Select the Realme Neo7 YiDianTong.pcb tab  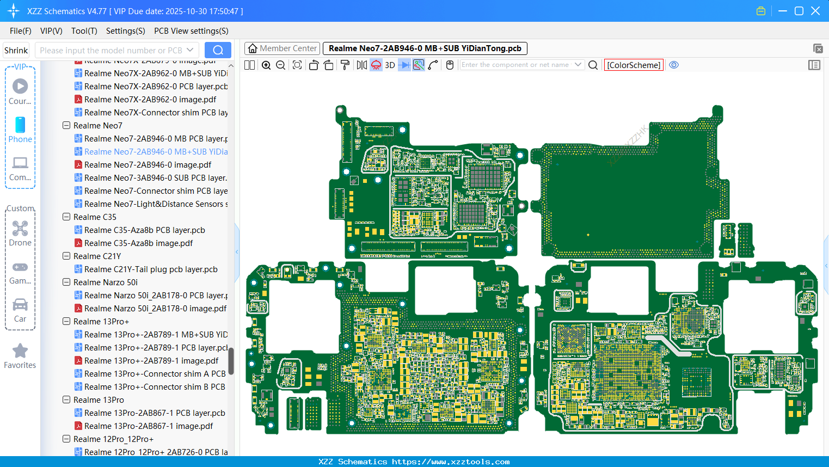point(425,48)
